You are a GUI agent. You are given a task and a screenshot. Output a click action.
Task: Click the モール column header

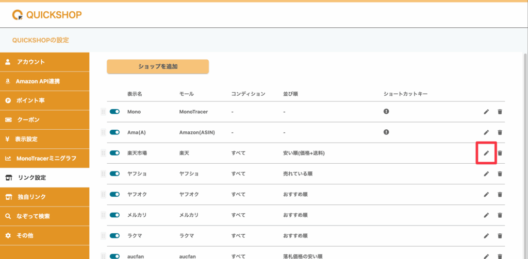coord(187,94)
